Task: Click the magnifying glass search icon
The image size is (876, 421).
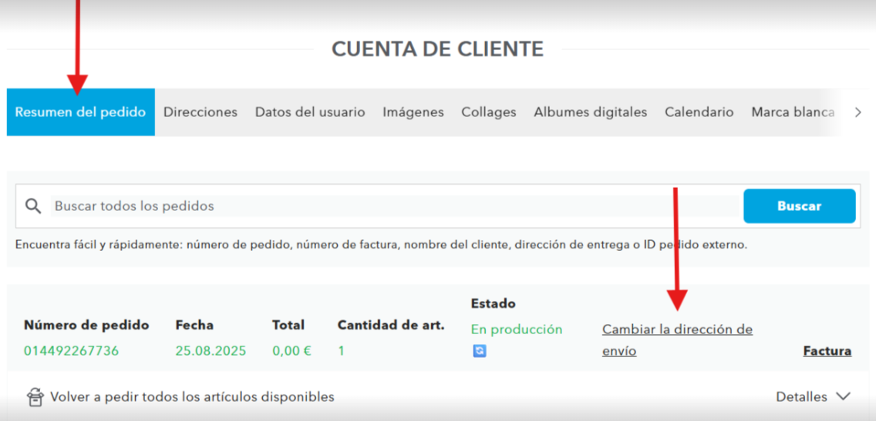Action: click(x=32, y=205)
